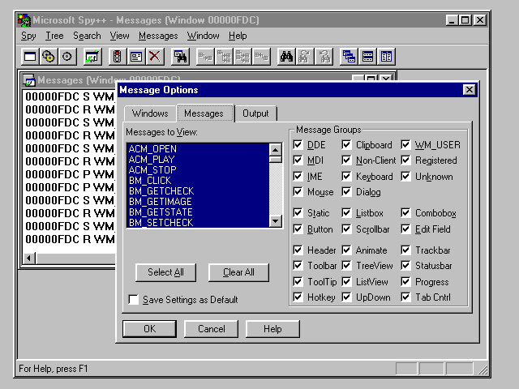
Task: Enable Save Settings as Default
Action: [133, 300]
